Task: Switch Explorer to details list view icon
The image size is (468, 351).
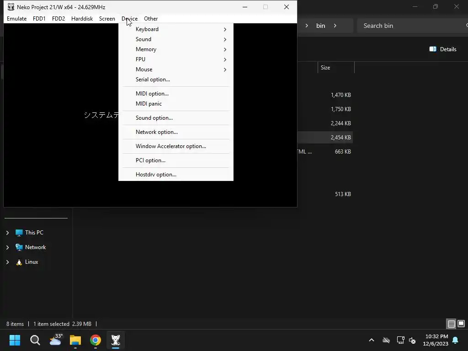Action: (x=451, y=324)
